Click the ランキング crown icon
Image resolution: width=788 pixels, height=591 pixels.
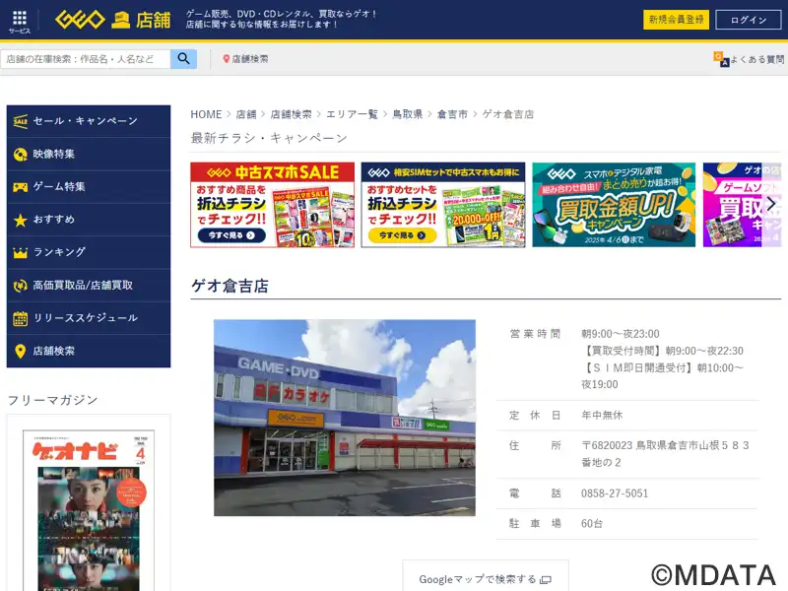point(20,252)
